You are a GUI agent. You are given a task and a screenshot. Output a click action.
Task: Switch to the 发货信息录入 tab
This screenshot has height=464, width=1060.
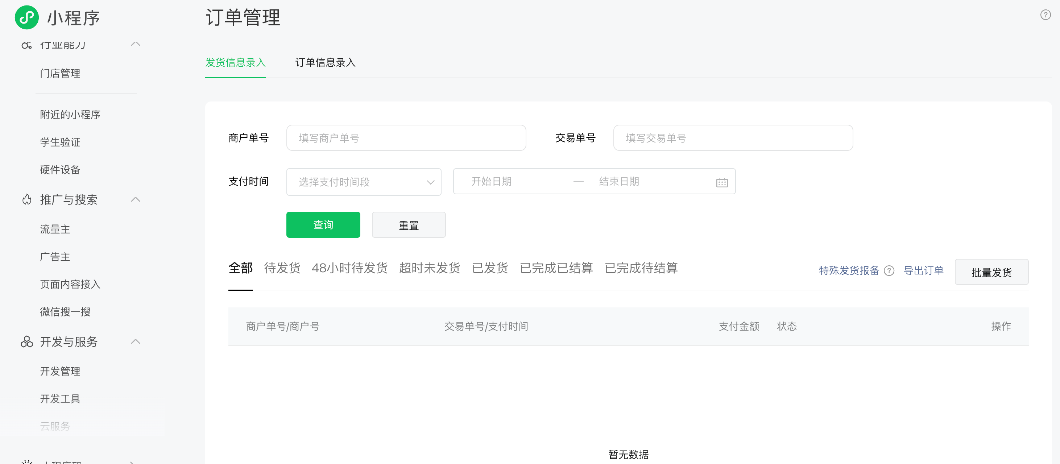[x=235, y=62]
